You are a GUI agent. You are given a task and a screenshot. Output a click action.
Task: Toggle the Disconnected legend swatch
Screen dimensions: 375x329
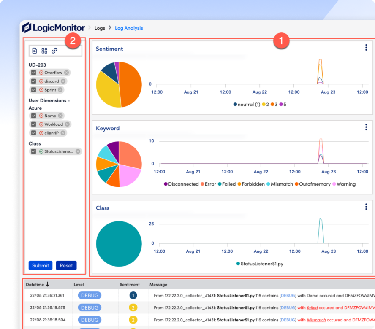tap(166, 184)
